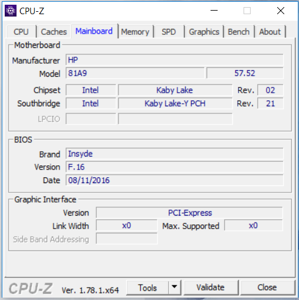This screenshot has height=300, width=299.
Task: Click the CPU-Z app icon in title bar
Action: [x=11, y=11]
